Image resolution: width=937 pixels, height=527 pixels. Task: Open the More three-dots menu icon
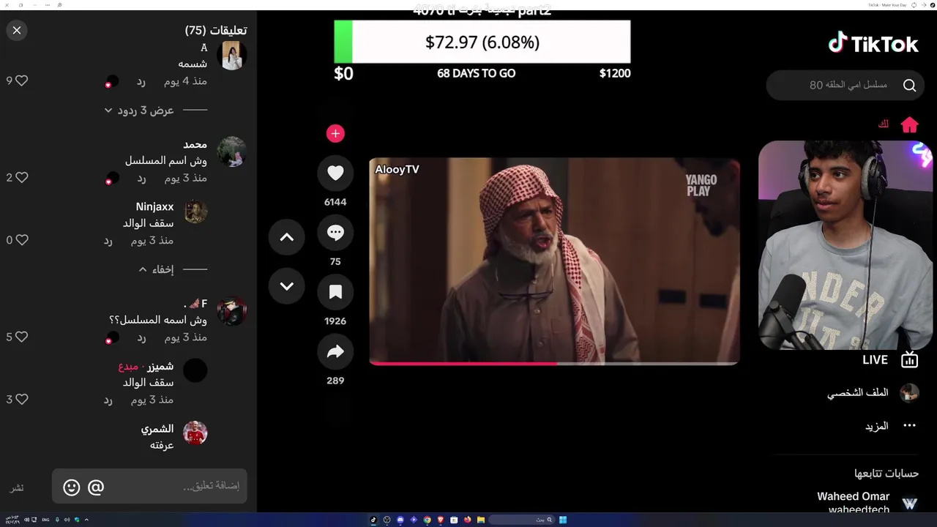pyautogui.click(x=909, y=425)
